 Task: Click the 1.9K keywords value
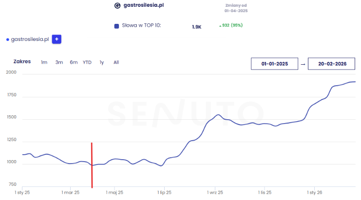(197, 27)
